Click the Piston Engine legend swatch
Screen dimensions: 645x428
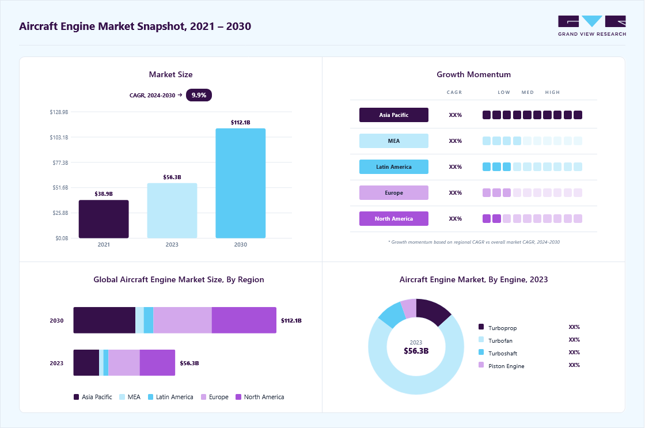pyautogui.click(x=481, y=365)
